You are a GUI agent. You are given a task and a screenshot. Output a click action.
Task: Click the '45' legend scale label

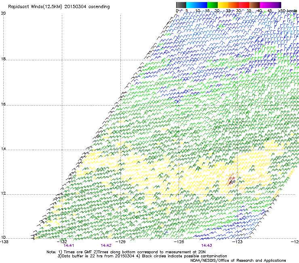click(270, 11)
